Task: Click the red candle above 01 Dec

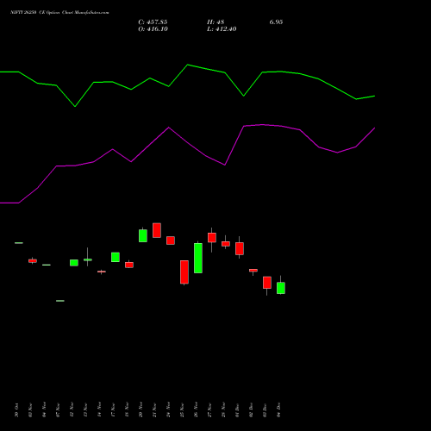Action: (240, 248)
